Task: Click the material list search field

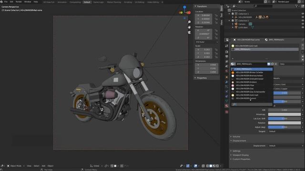Action: click(x=252, y=104)
